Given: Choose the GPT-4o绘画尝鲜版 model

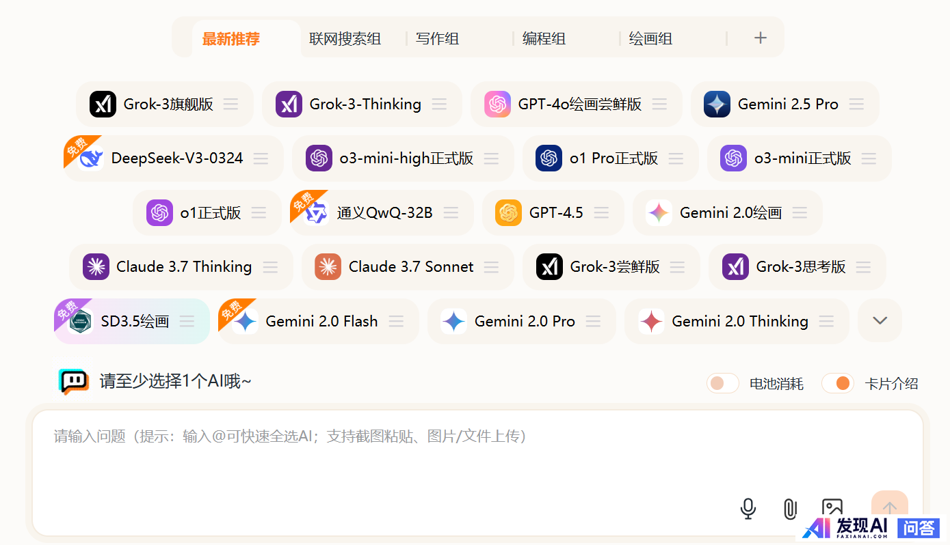Looking at the screenshot, I should pyautogui.click(x=577, y=104).
